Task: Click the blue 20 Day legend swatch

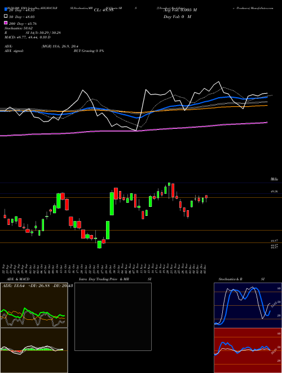Action: pos(6,10)
